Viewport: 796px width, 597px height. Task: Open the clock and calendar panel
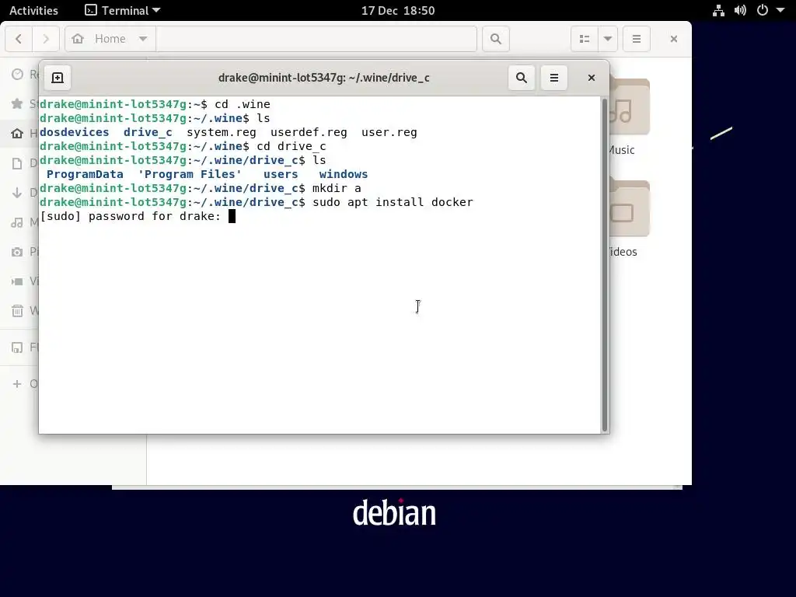(398, 10)
